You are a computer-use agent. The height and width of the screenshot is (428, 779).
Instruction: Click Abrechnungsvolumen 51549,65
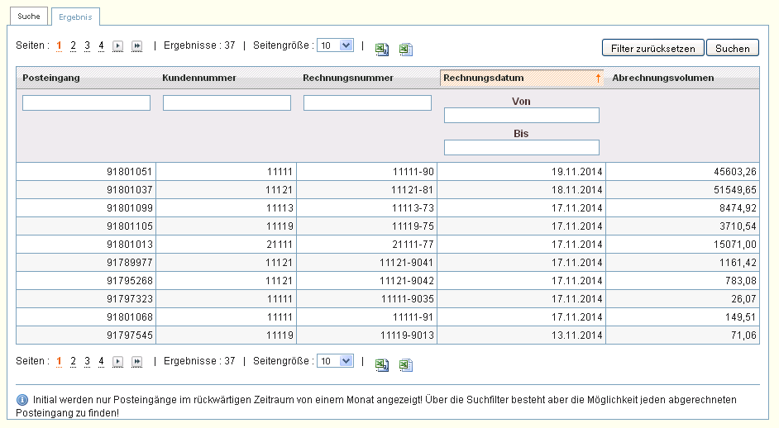[x=735, y=190]
